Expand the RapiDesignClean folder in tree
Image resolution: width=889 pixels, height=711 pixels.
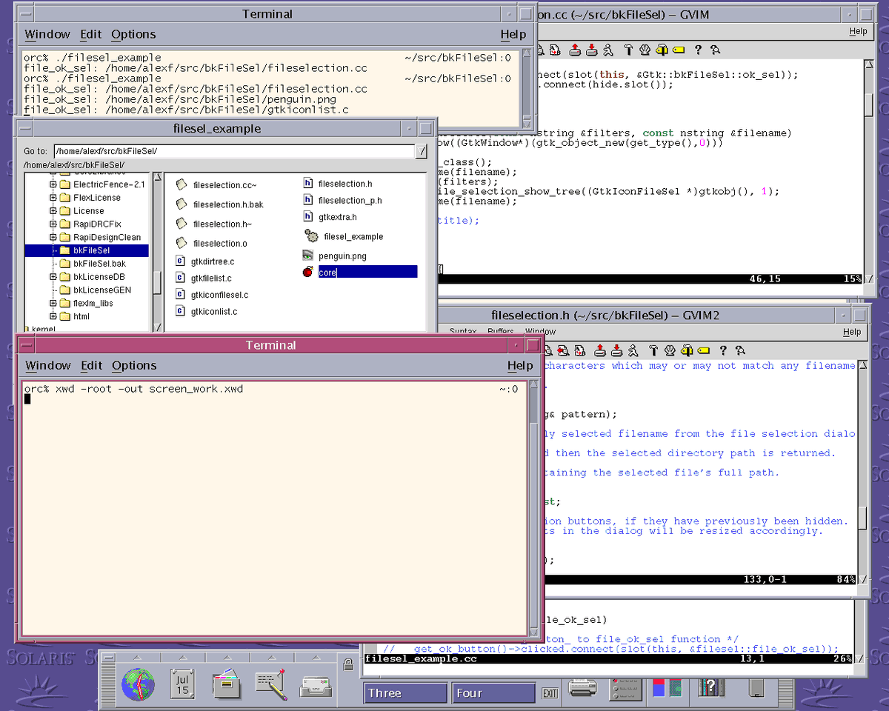[53, 238]
